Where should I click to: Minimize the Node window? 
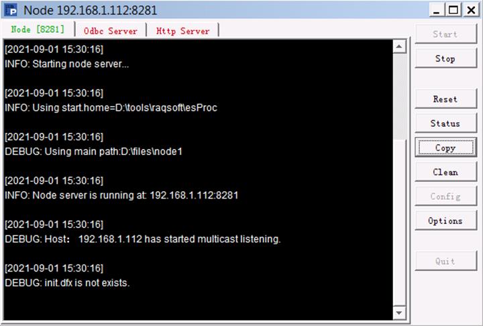click(x=436, y=10)
